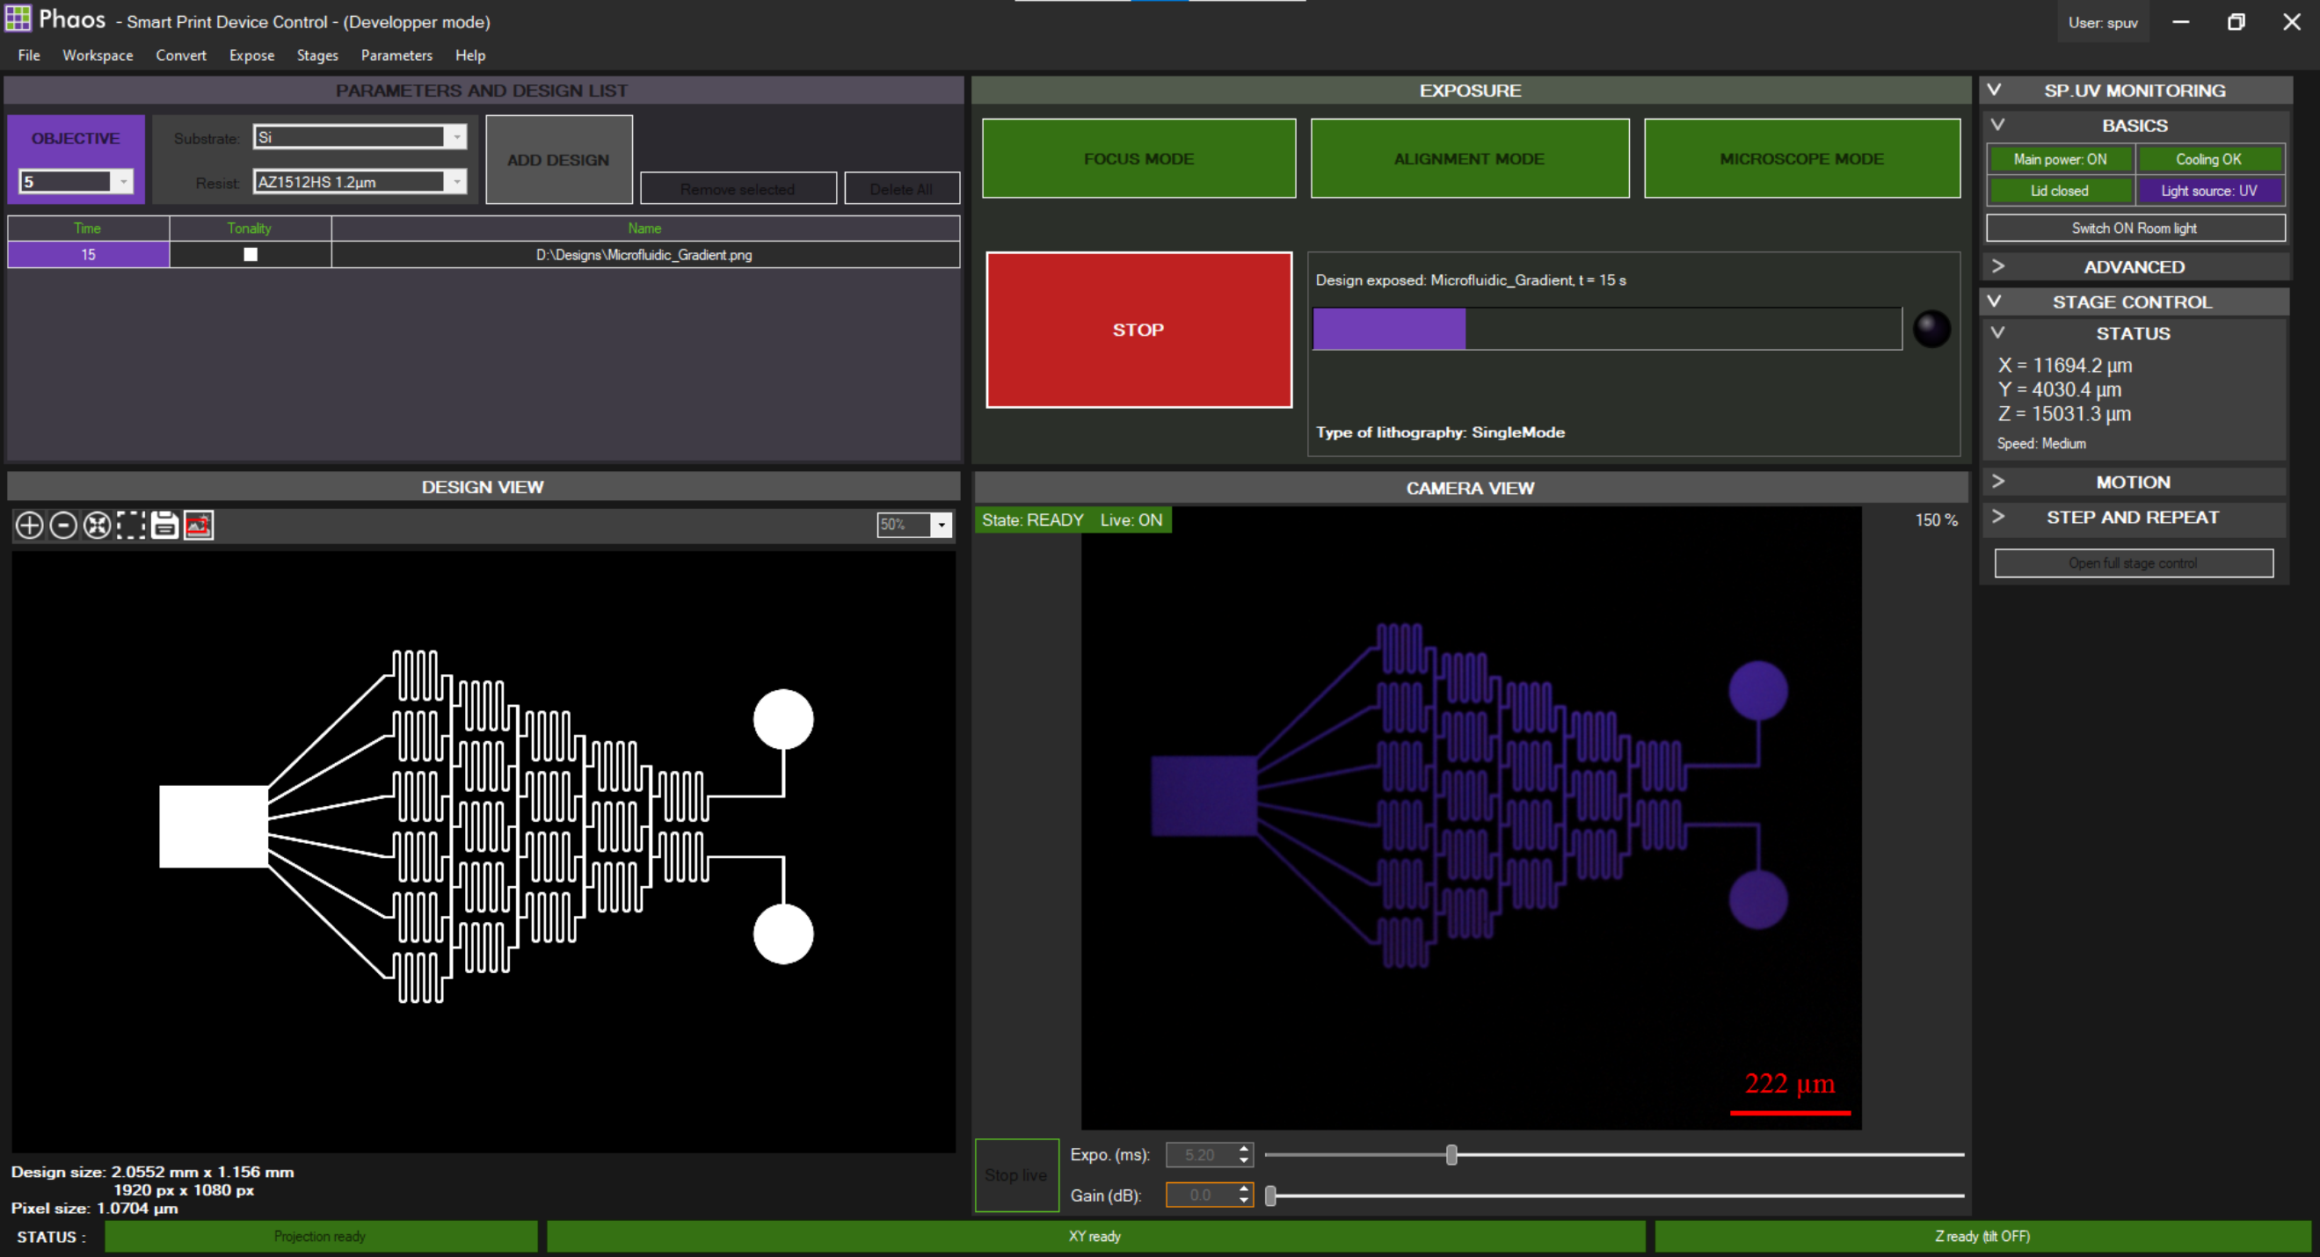Zoom in on the design view

(29, 525)
